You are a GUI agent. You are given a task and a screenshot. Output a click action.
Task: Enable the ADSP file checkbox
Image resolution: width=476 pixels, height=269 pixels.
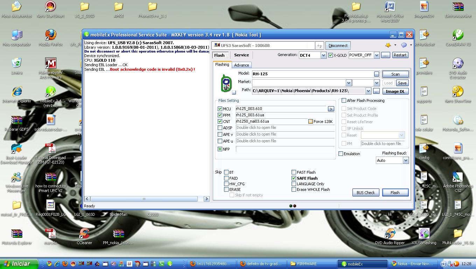[x=220, y=128]
